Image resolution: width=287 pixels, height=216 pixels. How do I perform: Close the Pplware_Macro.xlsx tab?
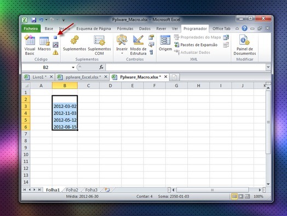pos(165,77)
